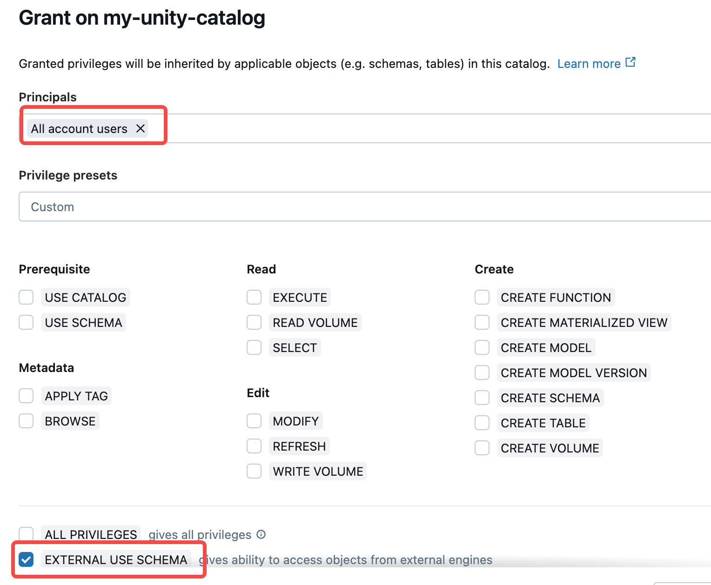Enable the ALL PRIVILEGES option

coord(26,533)
